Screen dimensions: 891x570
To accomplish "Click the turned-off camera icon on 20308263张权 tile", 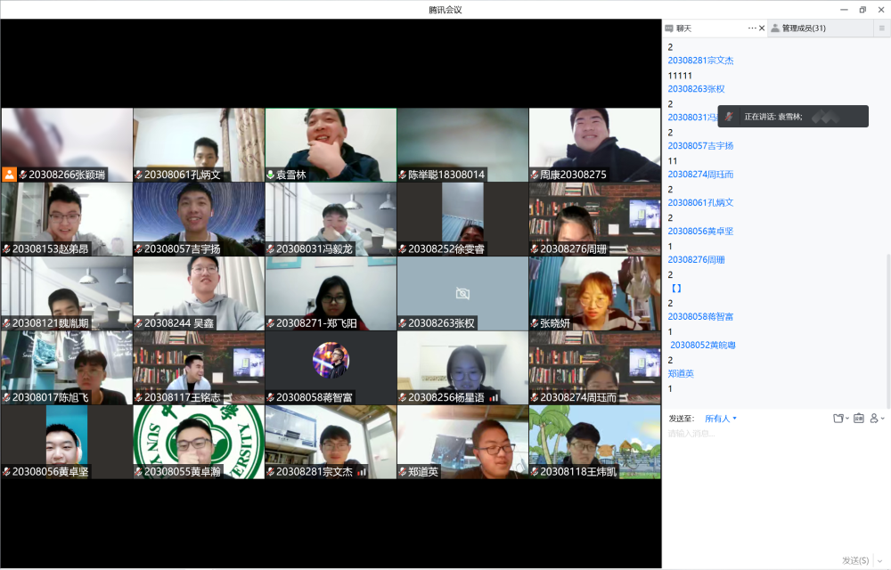I will (x=462, y=293).
